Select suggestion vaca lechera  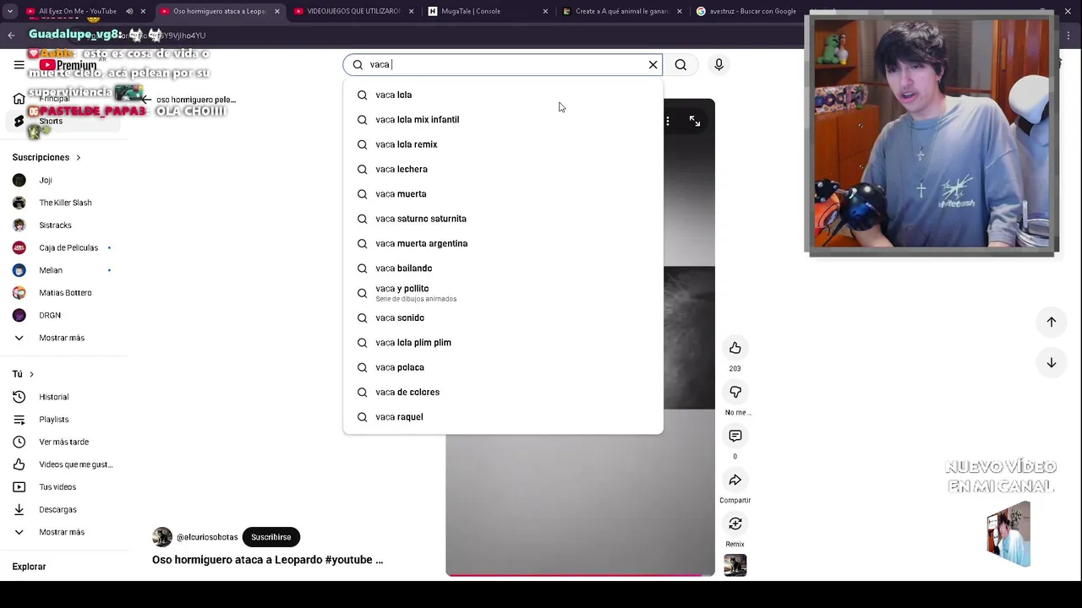click(x=503, y=169)
